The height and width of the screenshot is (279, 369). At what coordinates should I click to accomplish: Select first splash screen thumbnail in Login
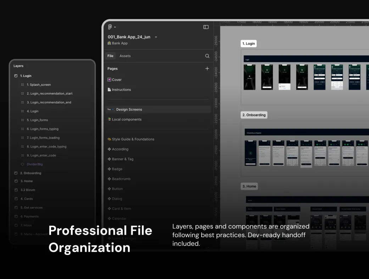pos(249,77)
